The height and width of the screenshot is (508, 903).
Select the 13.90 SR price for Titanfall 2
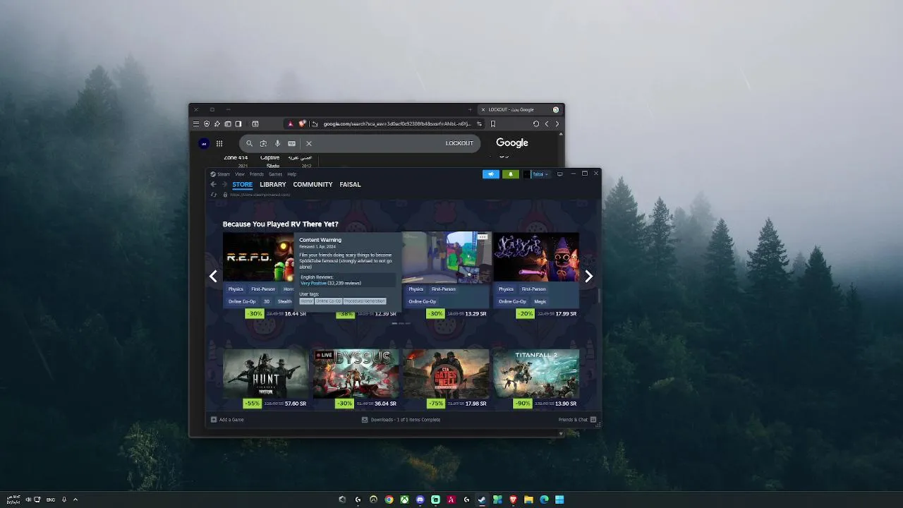pos(566,404)
